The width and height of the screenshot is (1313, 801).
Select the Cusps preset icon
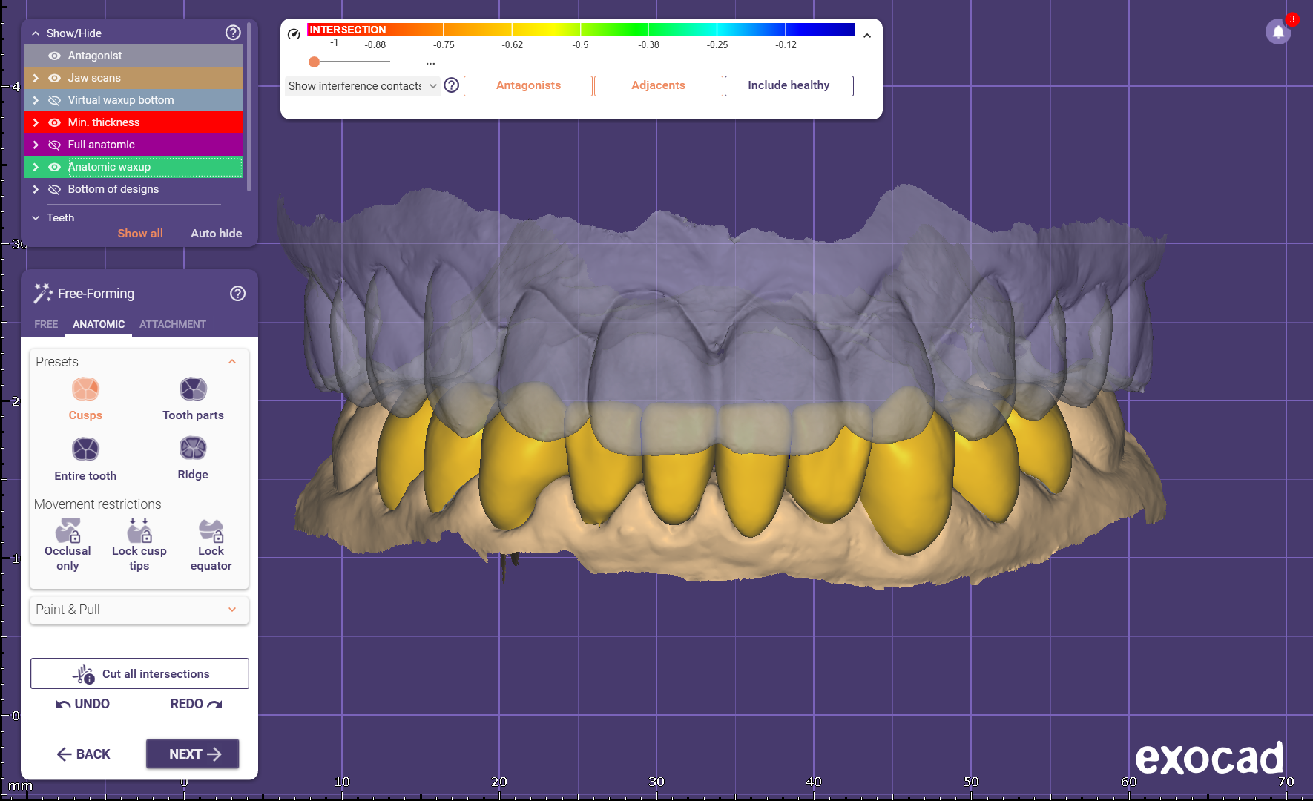click(85, 389)
